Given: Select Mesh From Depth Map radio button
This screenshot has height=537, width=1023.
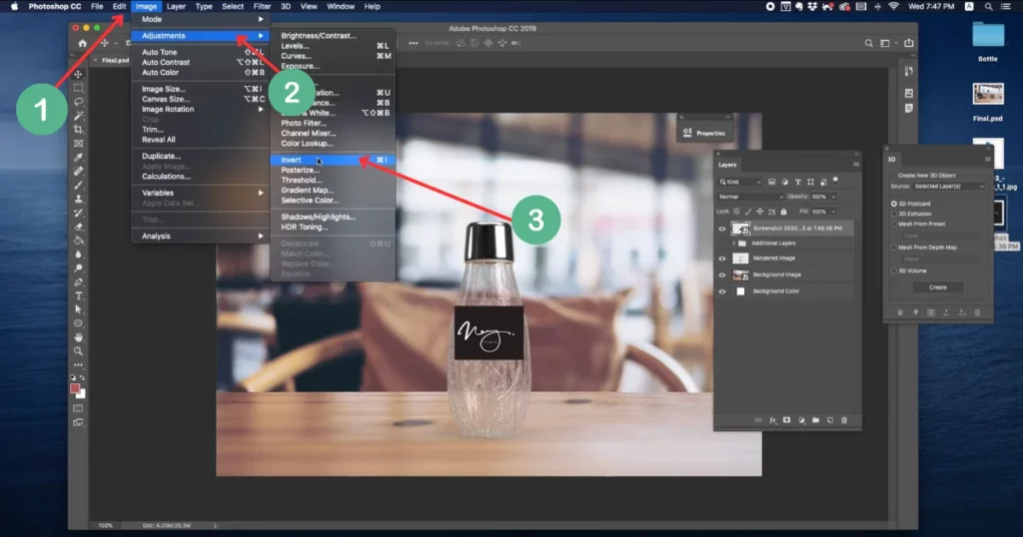Looking at the screenshot, I should [x=894, y=248].
